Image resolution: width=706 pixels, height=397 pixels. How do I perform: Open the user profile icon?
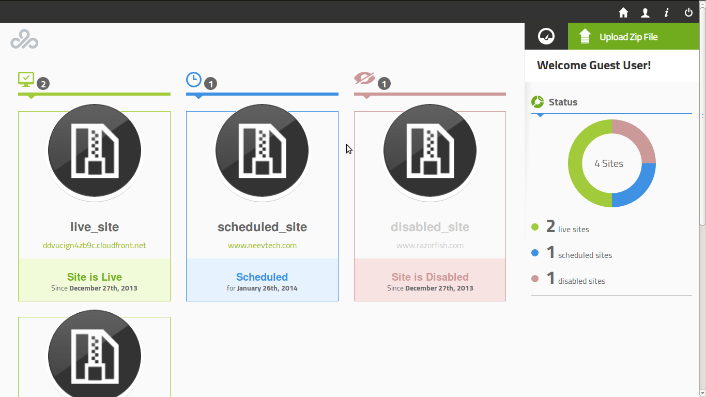click(x=645, y=12)
